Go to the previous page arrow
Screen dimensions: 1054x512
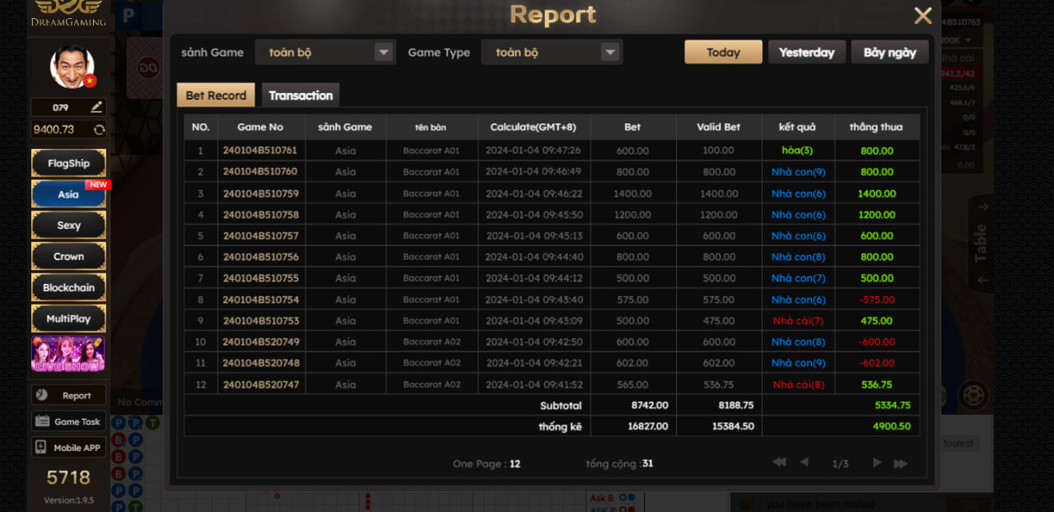click(x=804, y=463)
